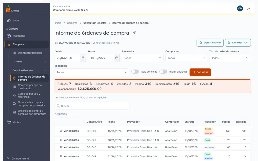Click the 7 registros count label
Image resolution: width=258 pixels, height=161 pixels.
tap(61, 114)
